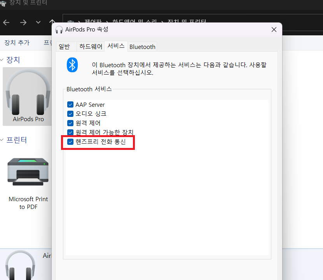
Task: Select the Microsoft Print to PDF printer icon
Action: pos(28,172)
